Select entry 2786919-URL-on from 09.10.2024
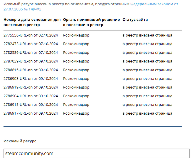The image size is (192, 160). pyautogui.click(x=31, y=88)
